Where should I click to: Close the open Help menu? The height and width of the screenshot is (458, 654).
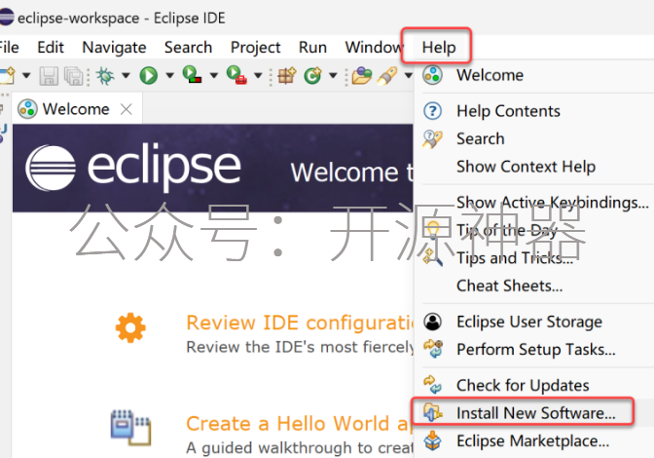point(438,47)
